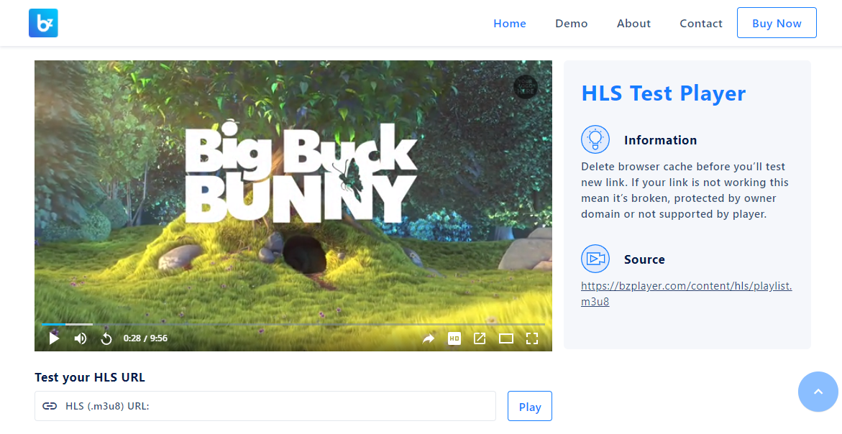Mute the video volume speaker icon
Screen dimensions: 842x434
click(x=81, y=338)
